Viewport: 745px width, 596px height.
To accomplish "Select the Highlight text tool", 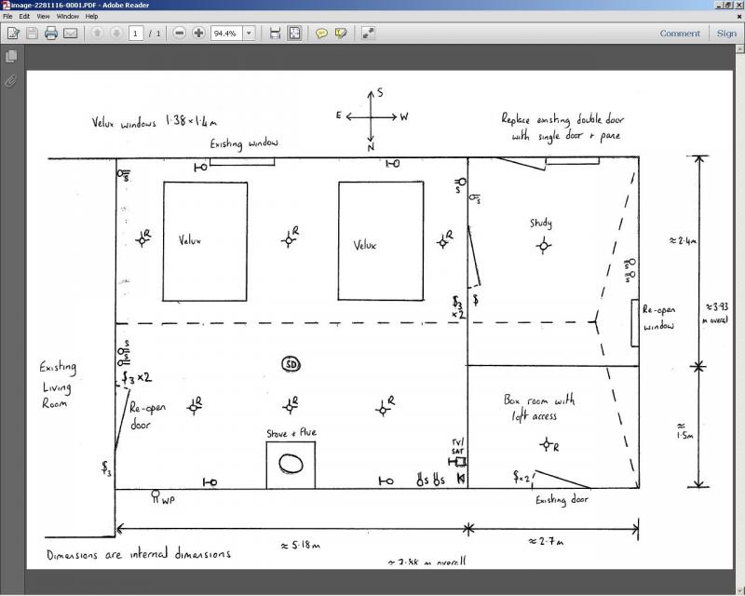I will click(341, 34).
